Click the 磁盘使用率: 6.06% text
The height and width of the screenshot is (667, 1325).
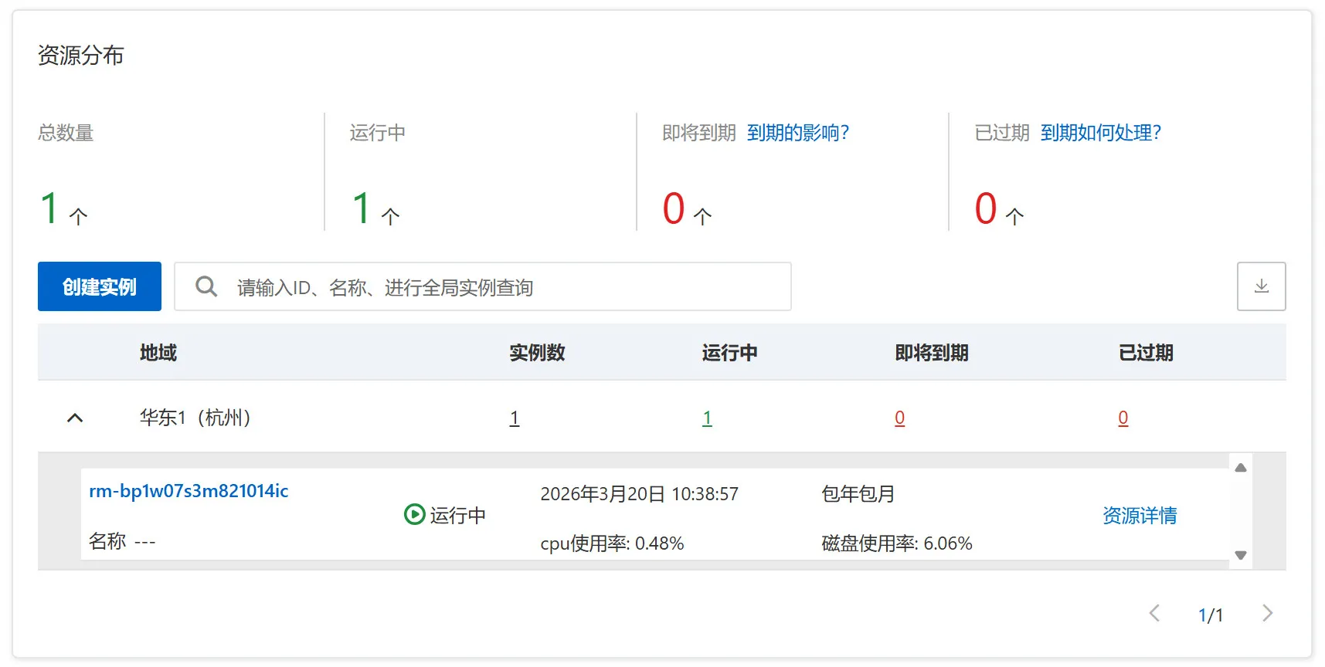point(897,543)
